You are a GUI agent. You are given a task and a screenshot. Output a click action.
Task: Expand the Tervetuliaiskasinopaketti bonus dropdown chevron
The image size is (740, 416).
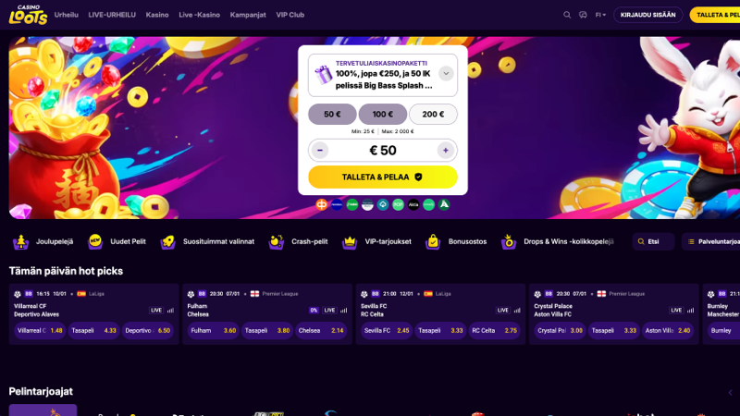tap(446, 74)
